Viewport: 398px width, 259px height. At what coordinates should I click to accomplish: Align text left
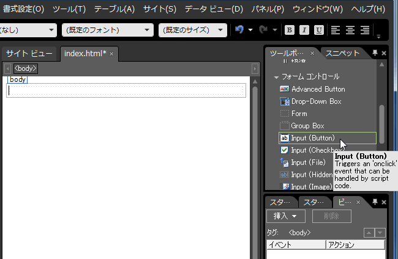(x=336, y=30)
